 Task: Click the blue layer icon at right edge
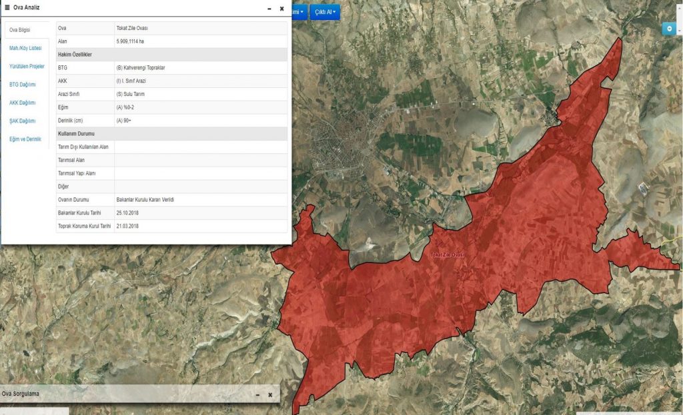point(669,29)
